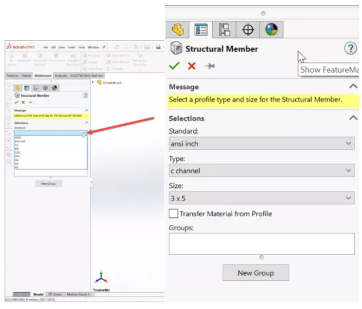Screen dimensions: 362x309
Task: Enable Transfer Material from Profile checkbox
Action: [173, 213]
